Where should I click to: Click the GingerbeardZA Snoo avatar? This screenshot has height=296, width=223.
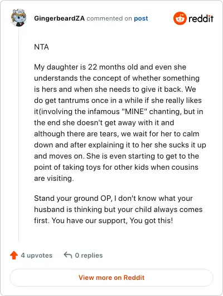[18, 18]
